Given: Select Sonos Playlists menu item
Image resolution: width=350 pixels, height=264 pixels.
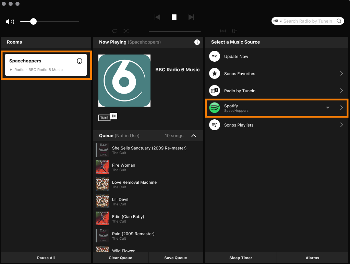Looking at the screenshot, I should click(277, 125).
